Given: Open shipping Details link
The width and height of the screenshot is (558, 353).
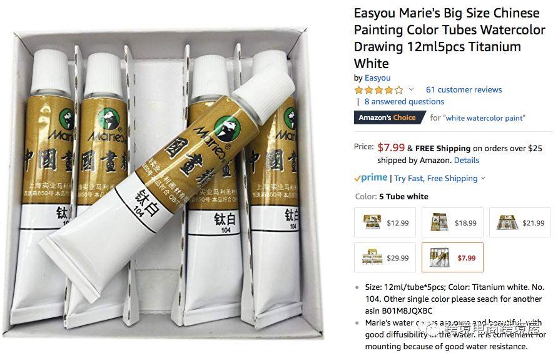Looking at the screenshot, I should tap(467, 161).
